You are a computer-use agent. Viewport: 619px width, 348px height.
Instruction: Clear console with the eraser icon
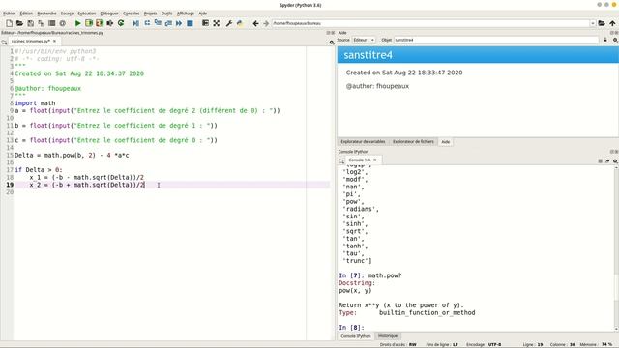607,161
